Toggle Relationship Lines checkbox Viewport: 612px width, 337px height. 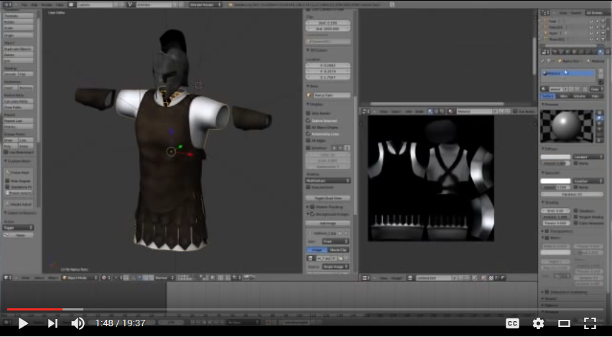coord(308,133)
